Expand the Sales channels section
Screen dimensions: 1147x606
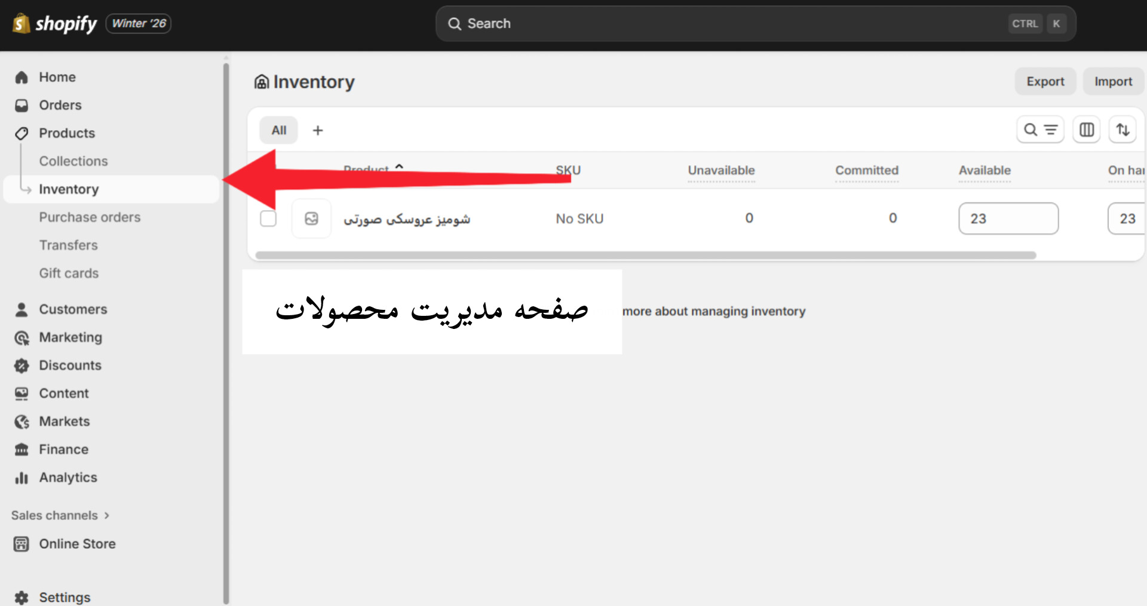coord(60,515)
